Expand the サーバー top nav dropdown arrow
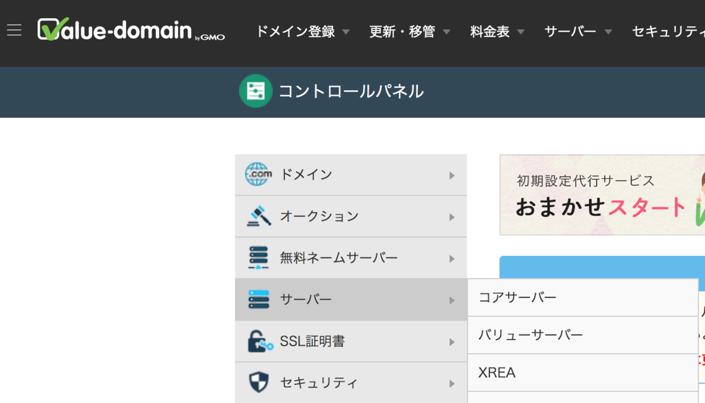 click(608, 32)
